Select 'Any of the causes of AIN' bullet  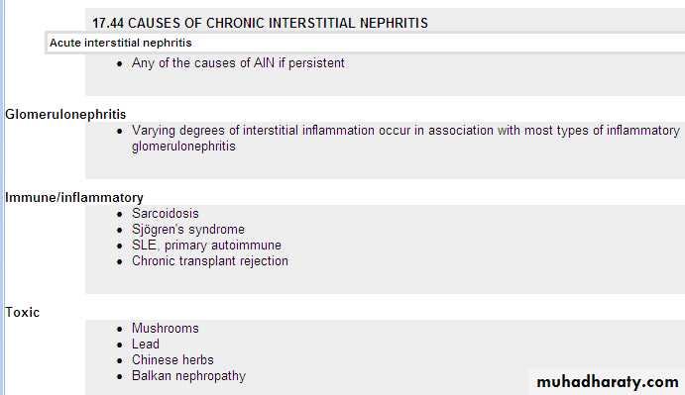tap(238, 62)
